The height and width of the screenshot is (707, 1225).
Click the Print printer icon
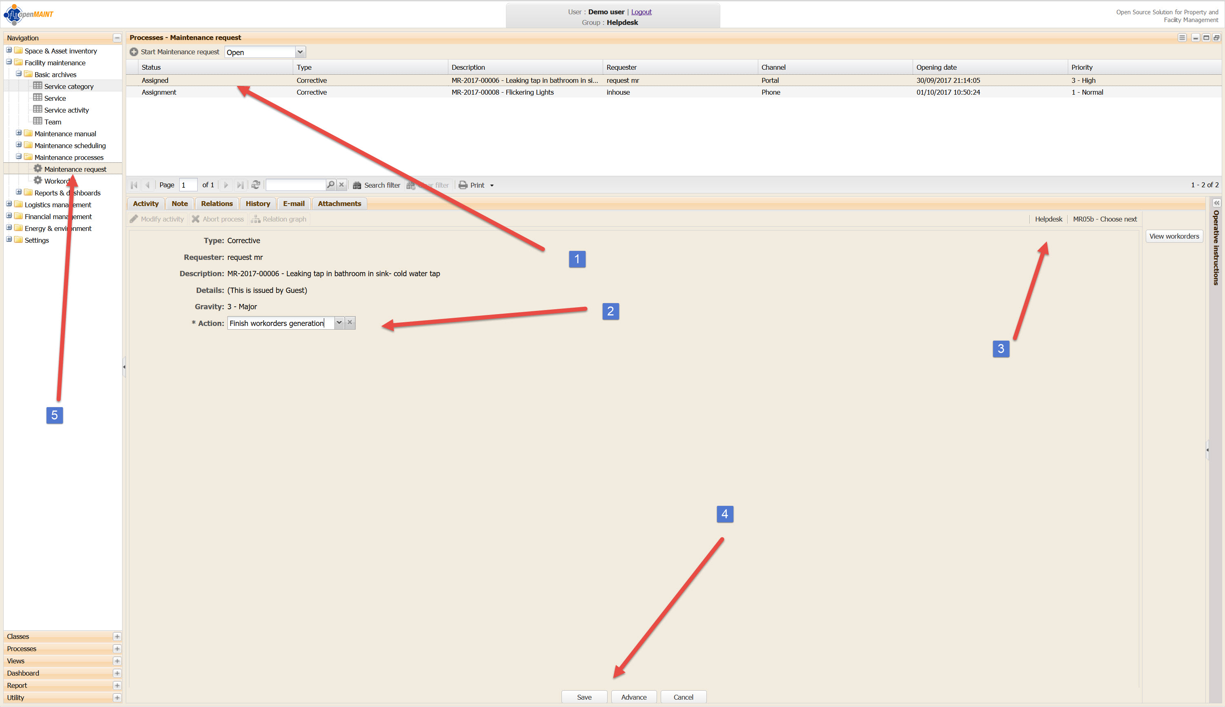[x=463, y=185]
